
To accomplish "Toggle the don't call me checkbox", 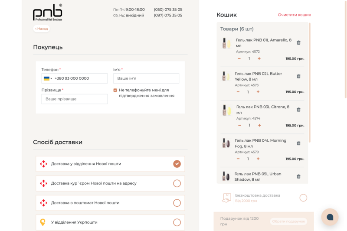I will (115, 90).
